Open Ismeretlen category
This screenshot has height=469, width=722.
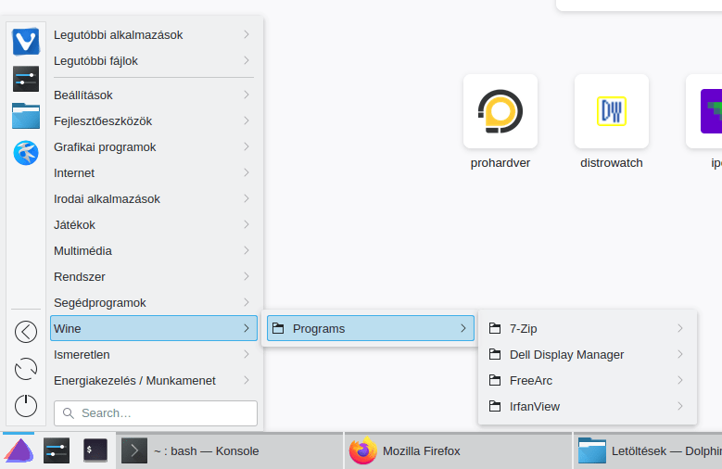pos(153,355)
